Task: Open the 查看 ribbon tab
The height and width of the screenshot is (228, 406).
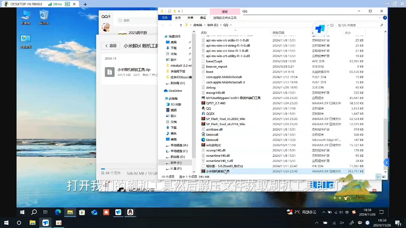Action: point(203,18)
